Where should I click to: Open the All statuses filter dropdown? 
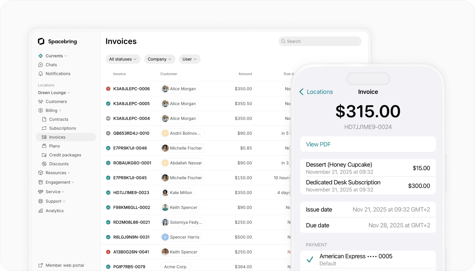click(123, 59)
